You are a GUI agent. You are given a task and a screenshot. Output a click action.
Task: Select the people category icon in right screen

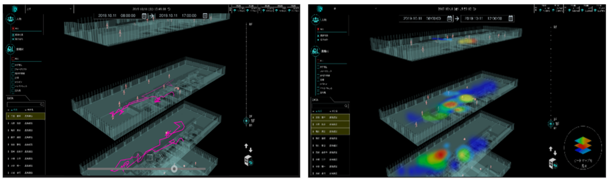point(316,20)
